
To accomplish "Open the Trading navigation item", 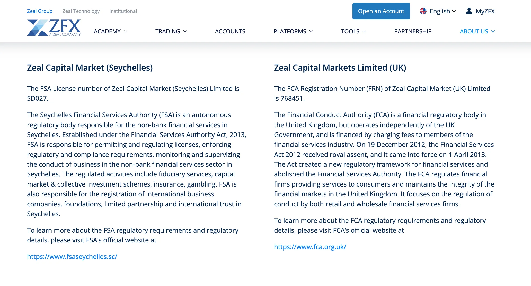I will [168, 31].
